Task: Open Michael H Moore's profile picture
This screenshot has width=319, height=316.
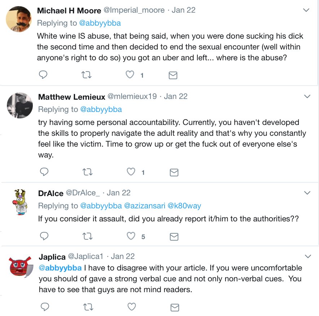Action: pos(18,19)
